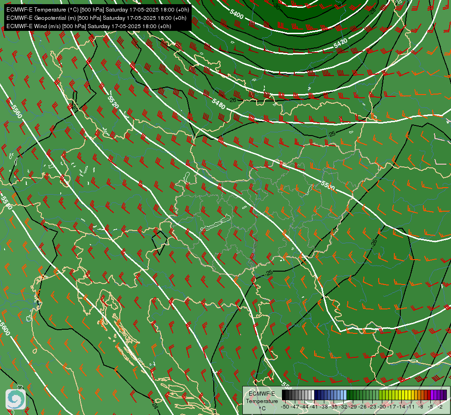Click the -38 value on the legend scale
The image size is (451, 415).
coord(324,407)
